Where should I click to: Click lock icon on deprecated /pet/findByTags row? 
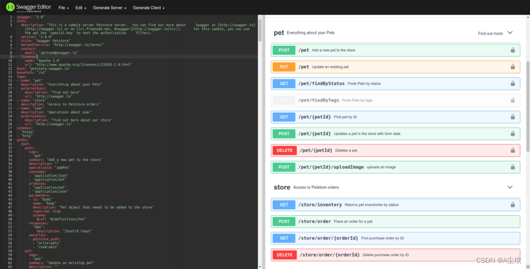[x=513, y=100]
